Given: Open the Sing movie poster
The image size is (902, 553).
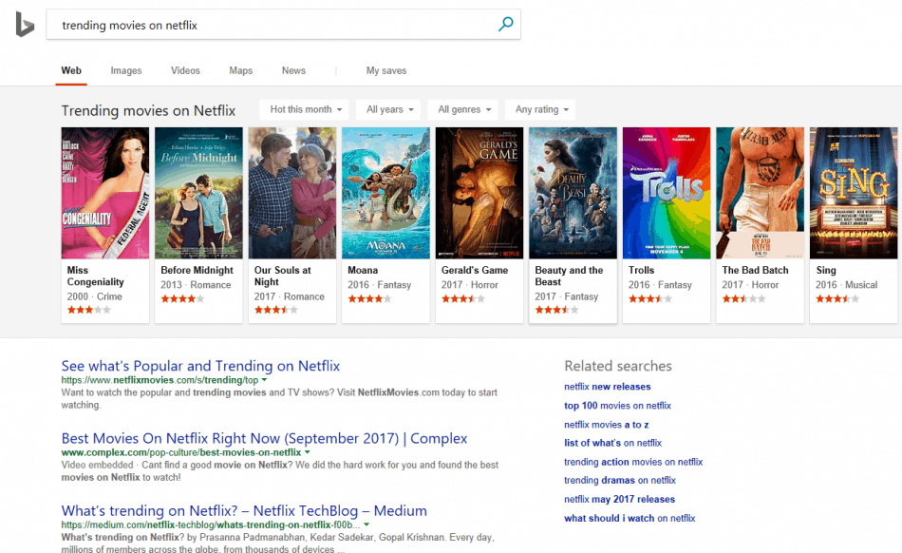Looking at the screenshot, I should [854, 193].
